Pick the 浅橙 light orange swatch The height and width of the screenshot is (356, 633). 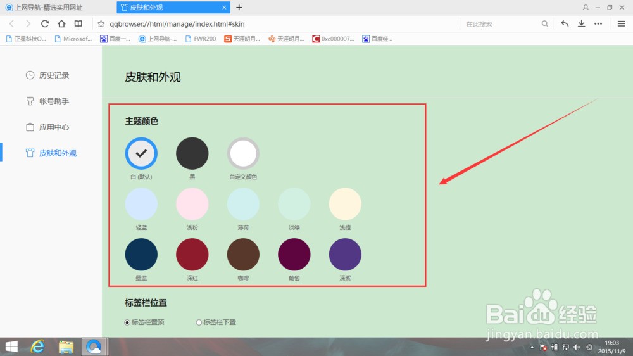pos(345,204)
